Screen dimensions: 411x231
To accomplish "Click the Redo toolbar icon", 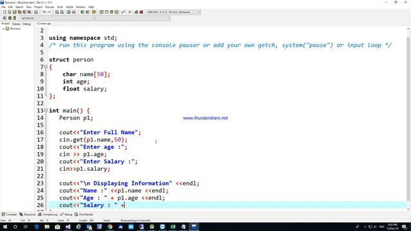I will (x=49, y=12).
